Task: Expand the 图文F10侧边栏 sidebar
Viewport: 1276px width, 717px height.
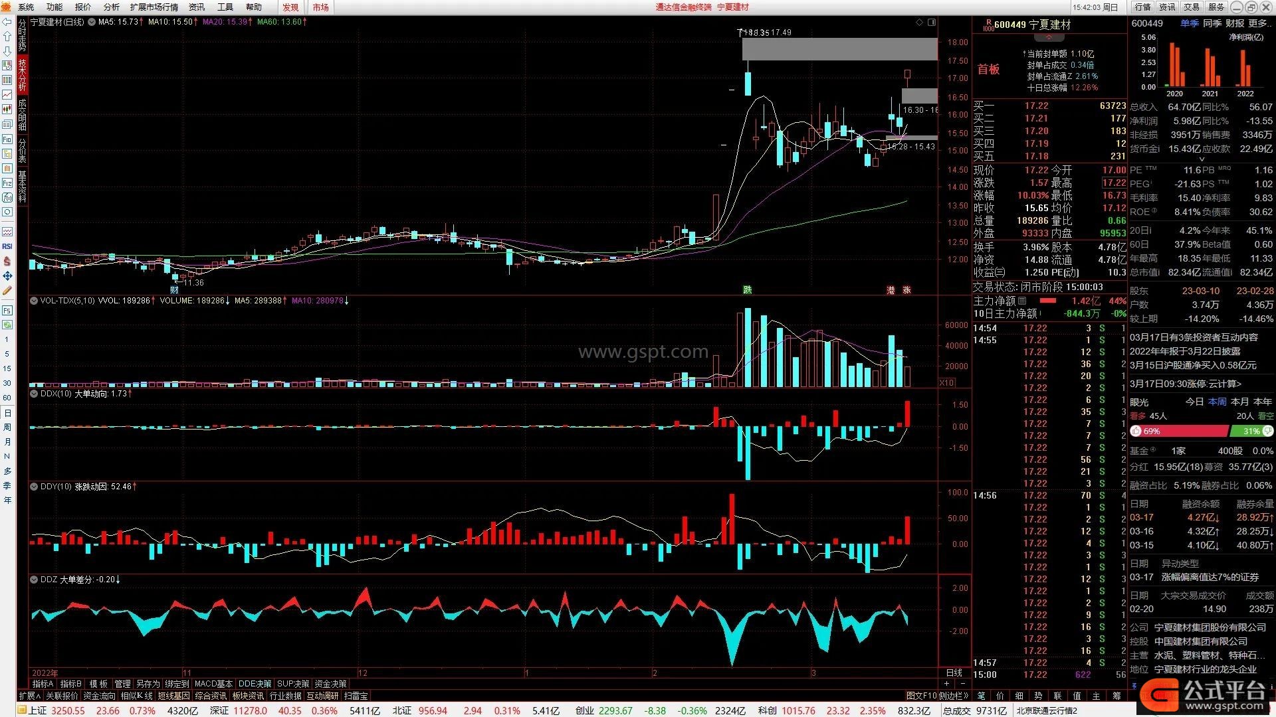Action: [x=938, y=696]
